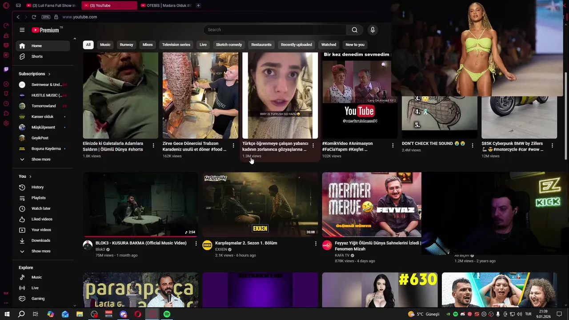Open the Tomorrowland subscription channel
The width and height of the screenshot is (569, 320).
[x=43, y=106]
